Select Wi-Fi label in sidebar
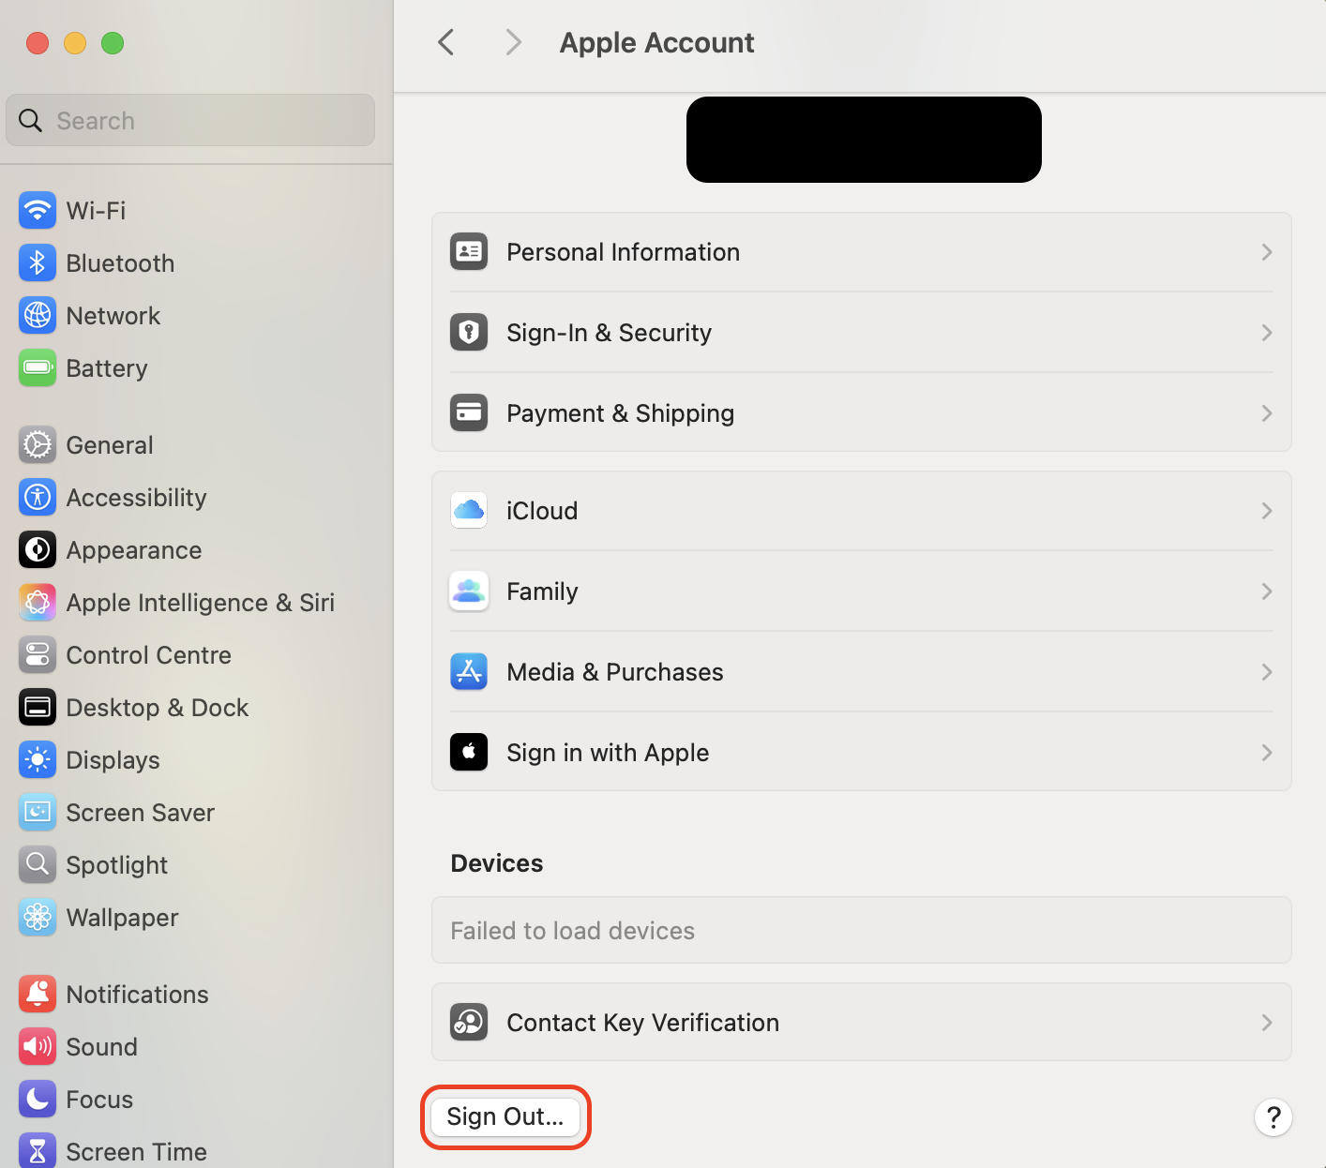1326x1168 pixels. point(96,211)
